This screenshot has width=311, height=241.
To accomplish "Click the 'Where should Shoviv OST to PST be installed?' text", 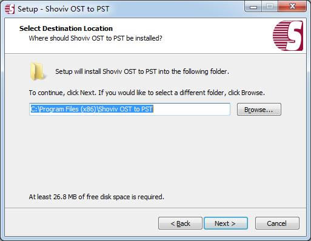I will pyautogui.click(x=95, y=38).
